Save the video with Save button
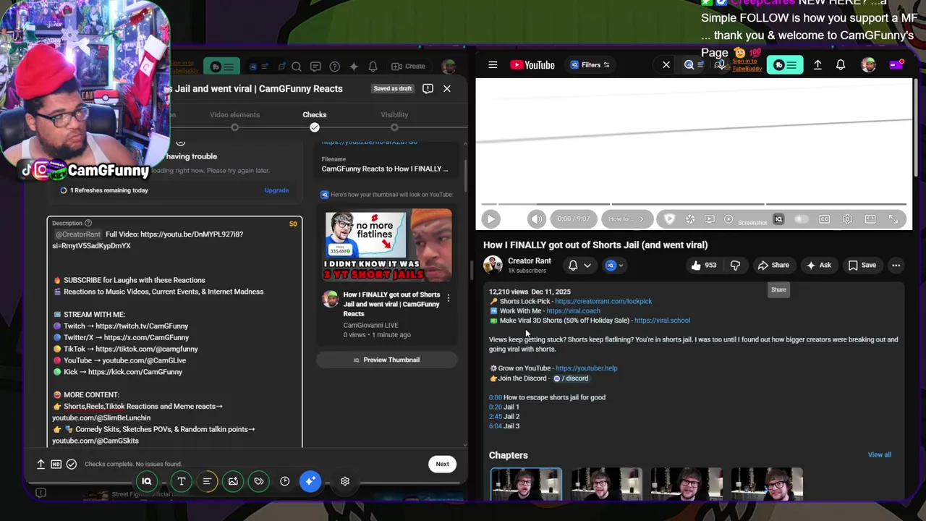926x521 pixels. click(862, 266)
